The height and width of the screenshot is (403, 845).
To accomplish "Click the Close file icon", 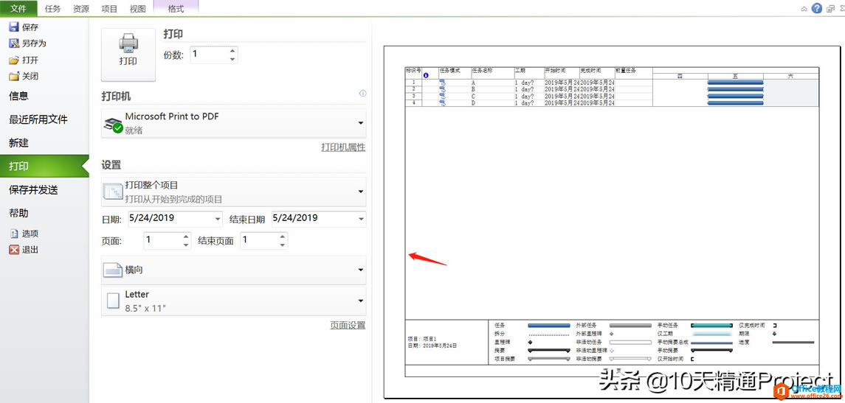I will [14, 77].
